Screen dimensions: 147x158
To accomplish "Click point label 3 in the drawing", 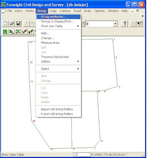I will 119,87.
